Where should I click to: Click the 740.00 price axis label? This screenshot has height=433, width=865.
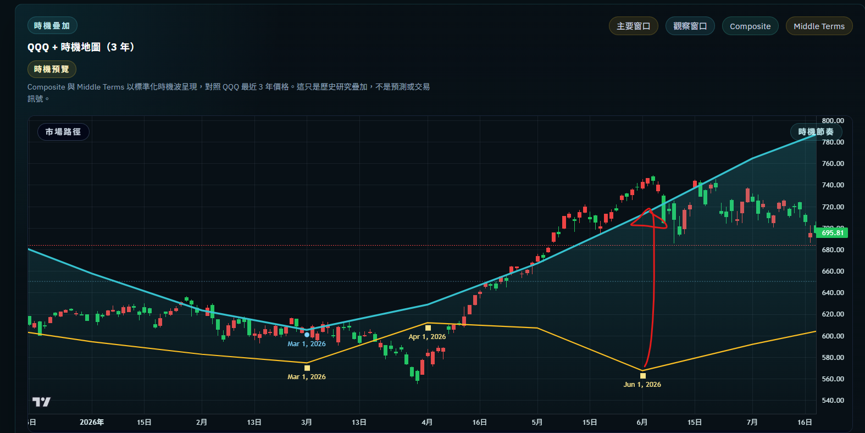[833, 185]
